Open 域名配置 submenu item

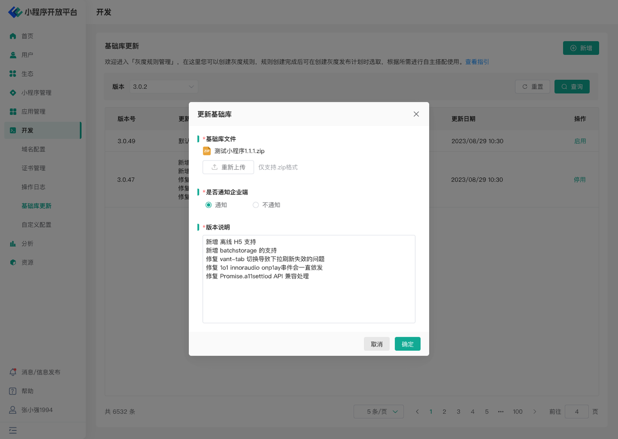[33, 150]
